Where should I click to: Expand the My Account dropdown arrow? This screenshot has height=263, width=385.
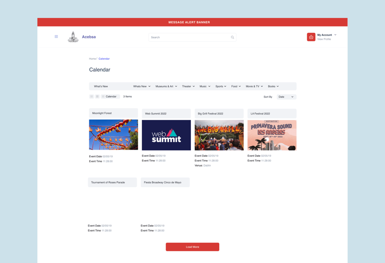[x=335, y=35]
